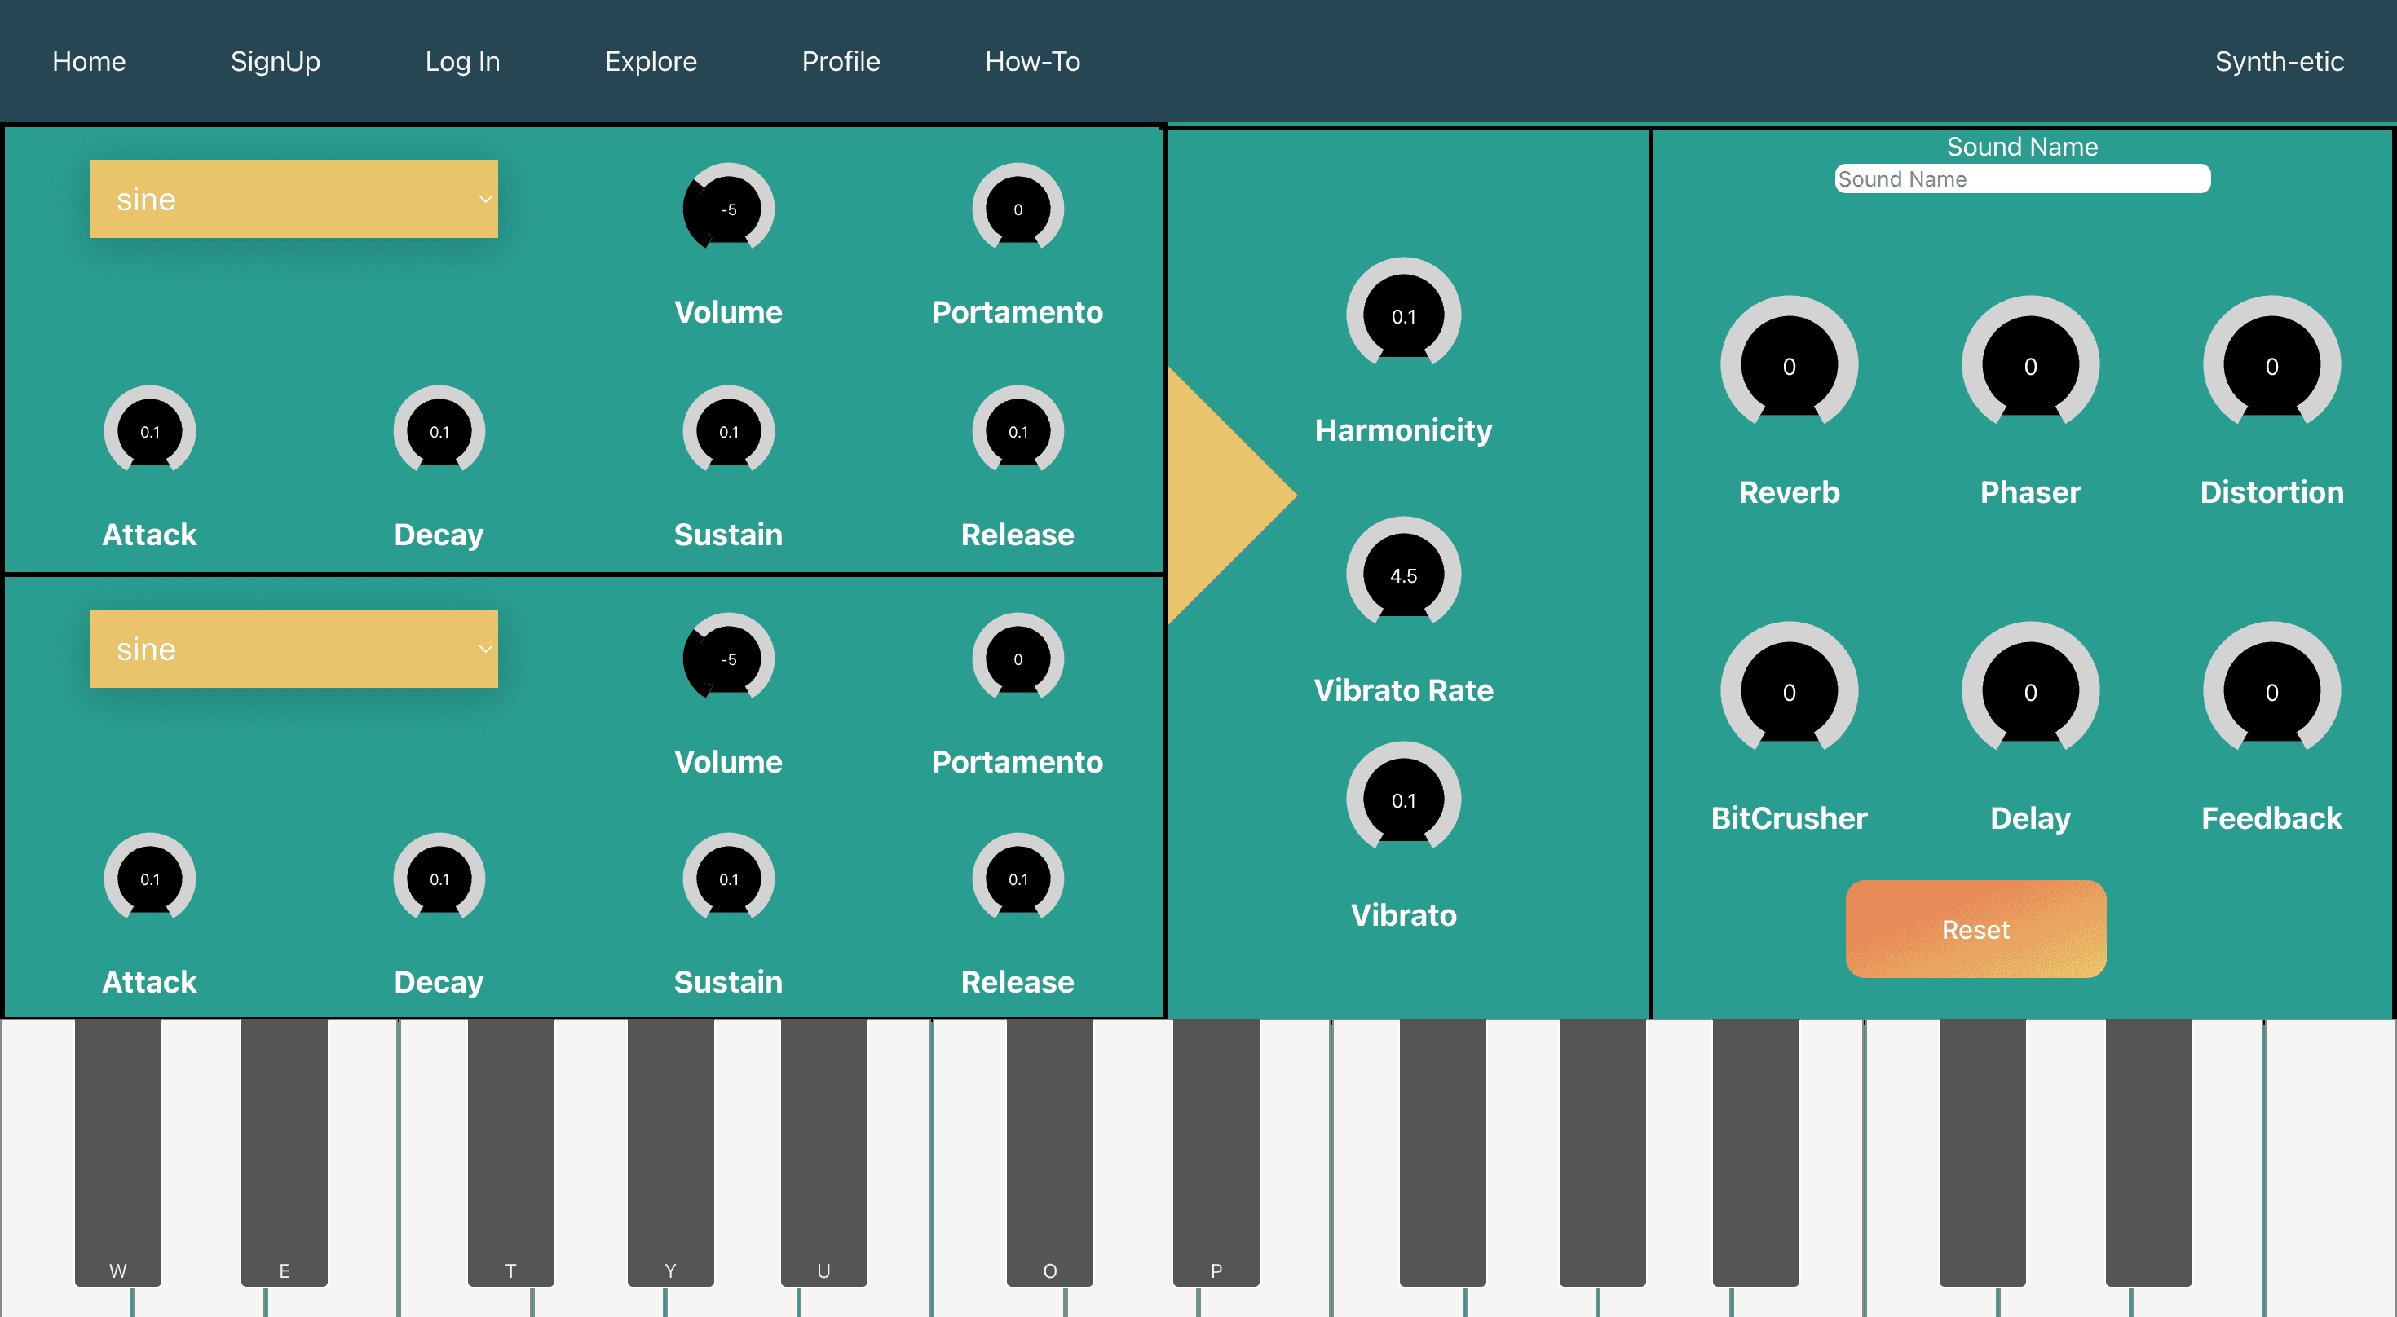Click the top oscillator Volume knob
The height and width of the screenshot is (1317, 2397).
point(727,209)
